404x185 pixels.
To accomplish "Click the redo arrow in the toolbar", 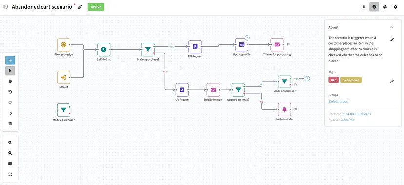I will (x=10, y=103).
